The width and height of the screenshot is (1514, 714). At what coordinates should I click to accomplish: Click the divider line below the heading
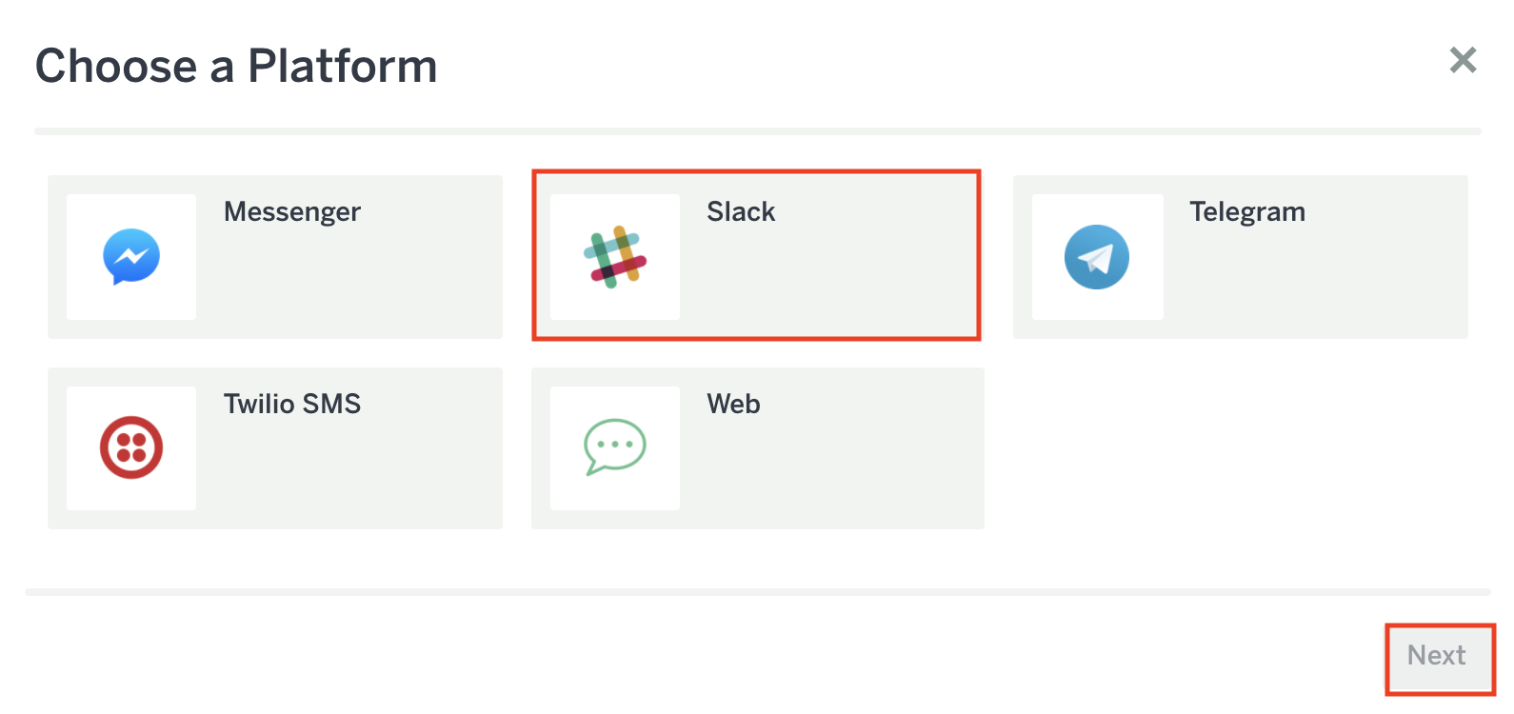pyautogui.click(x=757, y=131)
